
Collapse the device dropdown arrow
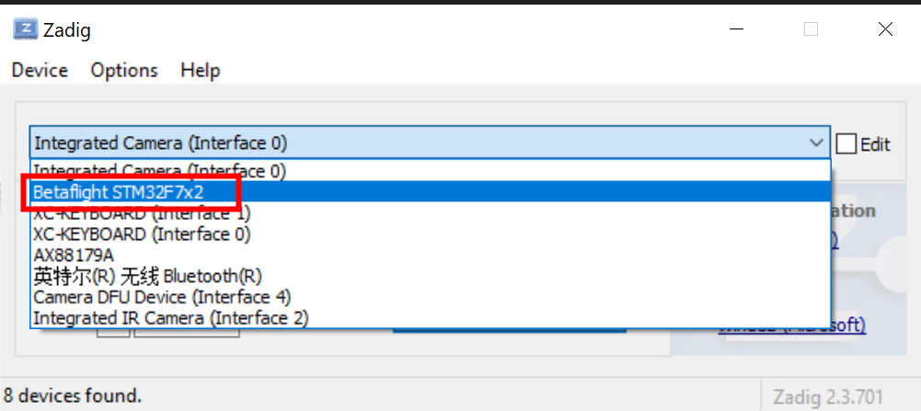point(816,143)
